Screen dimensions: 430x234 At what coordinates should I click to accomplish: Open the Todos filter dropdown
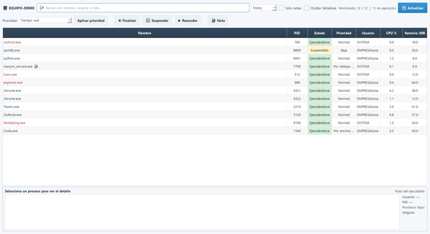(264, 8)
